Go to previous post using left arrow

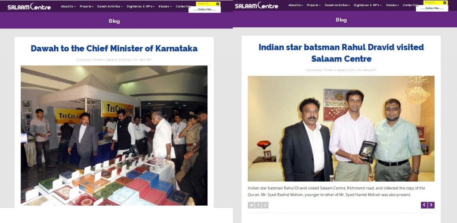point(424,205)
